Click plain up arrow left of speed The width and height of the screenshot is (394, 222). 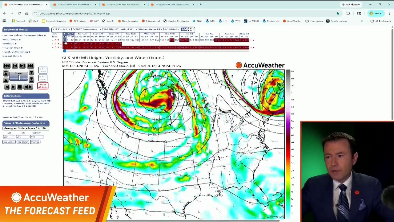tap(6, 80)
